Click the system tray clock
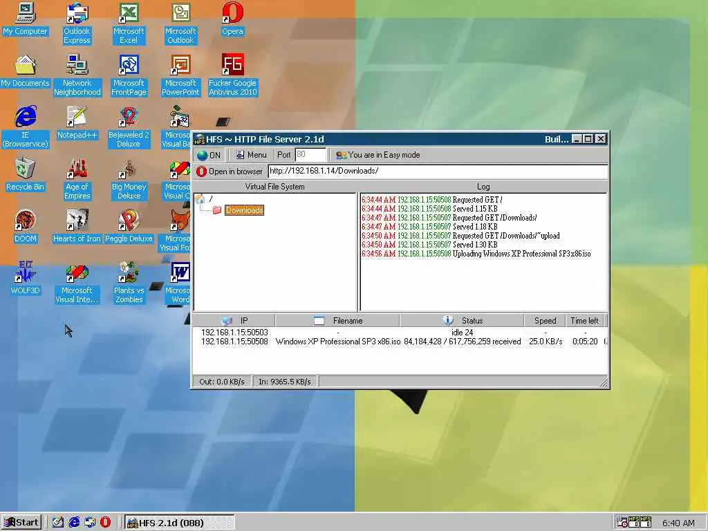Viewport: 708px width, 531px height. [x=678, y=523]
